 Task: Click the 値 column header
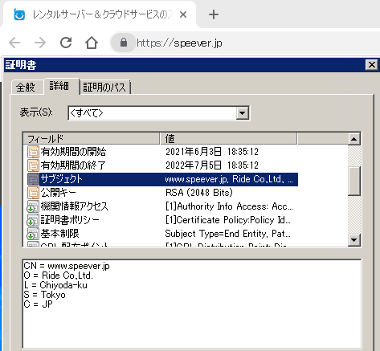(228, 138)
